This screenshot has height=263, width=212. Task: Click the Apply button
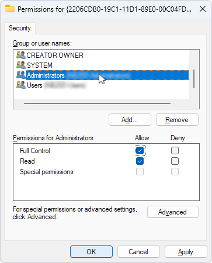pos(186,252)
